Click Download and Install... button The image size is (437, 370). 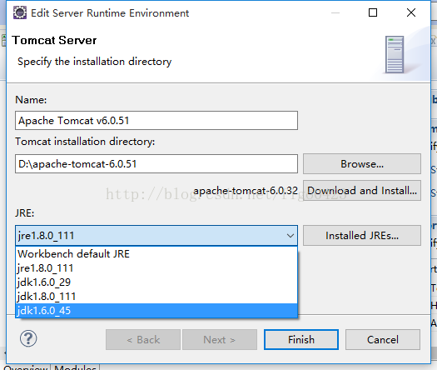[362, 191]
